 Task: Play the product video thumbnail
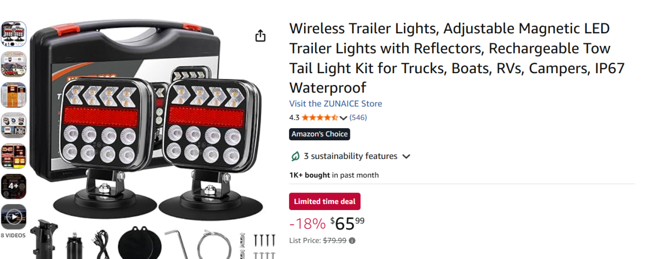(14, 217)
